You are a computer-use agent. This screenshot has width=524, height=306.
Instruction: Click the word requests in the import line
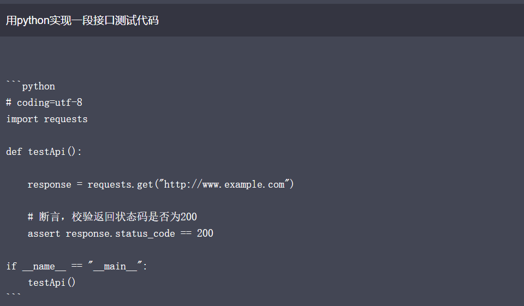pos(66,119)
